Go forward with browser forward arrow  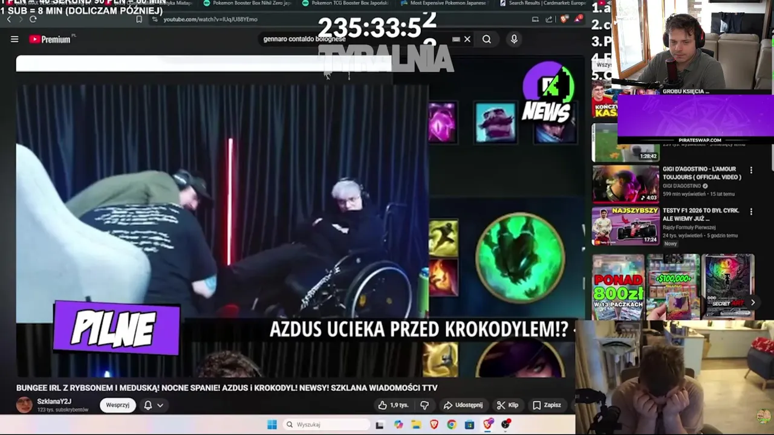pyautogui.click(x=20, y=19)
